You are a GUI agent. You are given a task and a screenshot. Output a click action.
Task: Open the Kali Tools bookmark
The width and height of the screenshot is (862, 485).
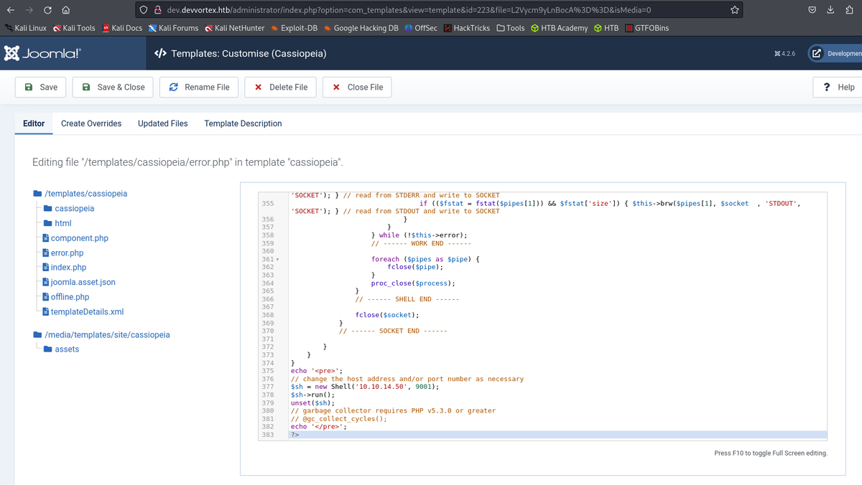(x=73, y=28)
